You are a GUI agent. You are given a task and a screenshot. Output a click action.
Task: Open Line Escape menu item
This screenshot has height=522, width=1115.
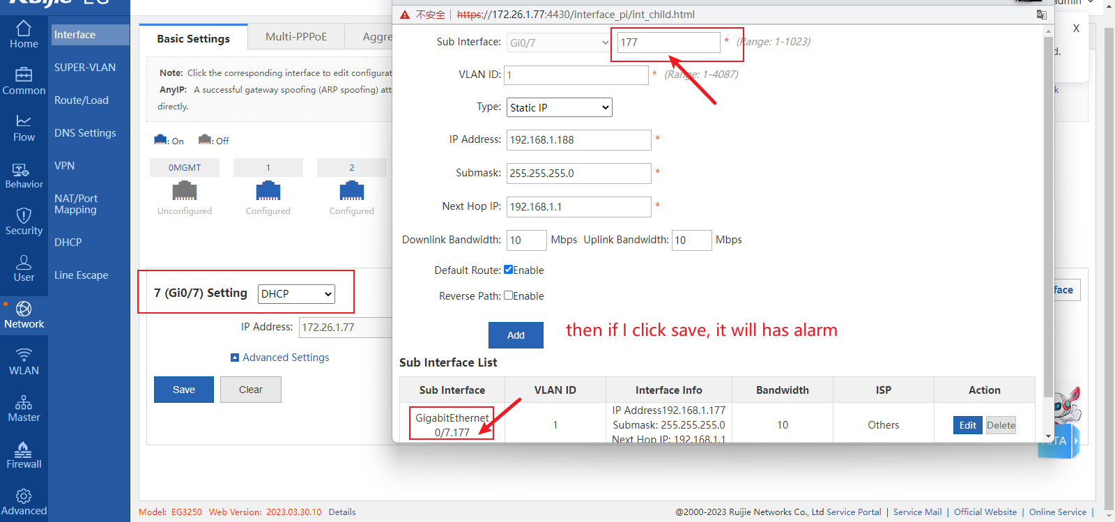[82, 275]
